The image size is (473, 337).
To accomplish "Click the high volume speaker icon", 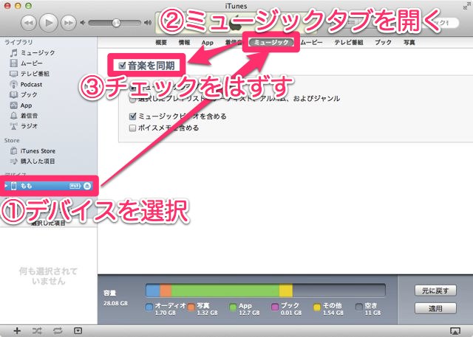I will pyautogui.click(x=148, y=23).
